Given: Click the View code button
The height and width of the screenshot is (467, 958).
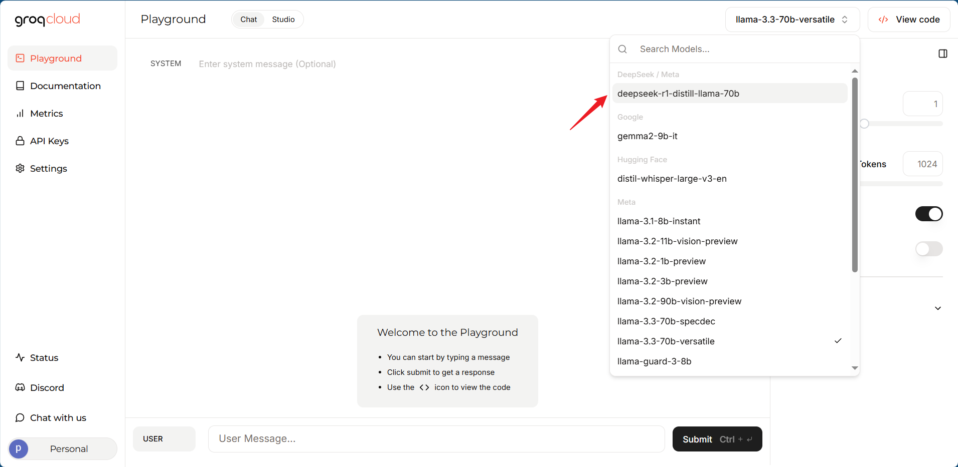Looking at the screenshot, I should pos(909,20).
